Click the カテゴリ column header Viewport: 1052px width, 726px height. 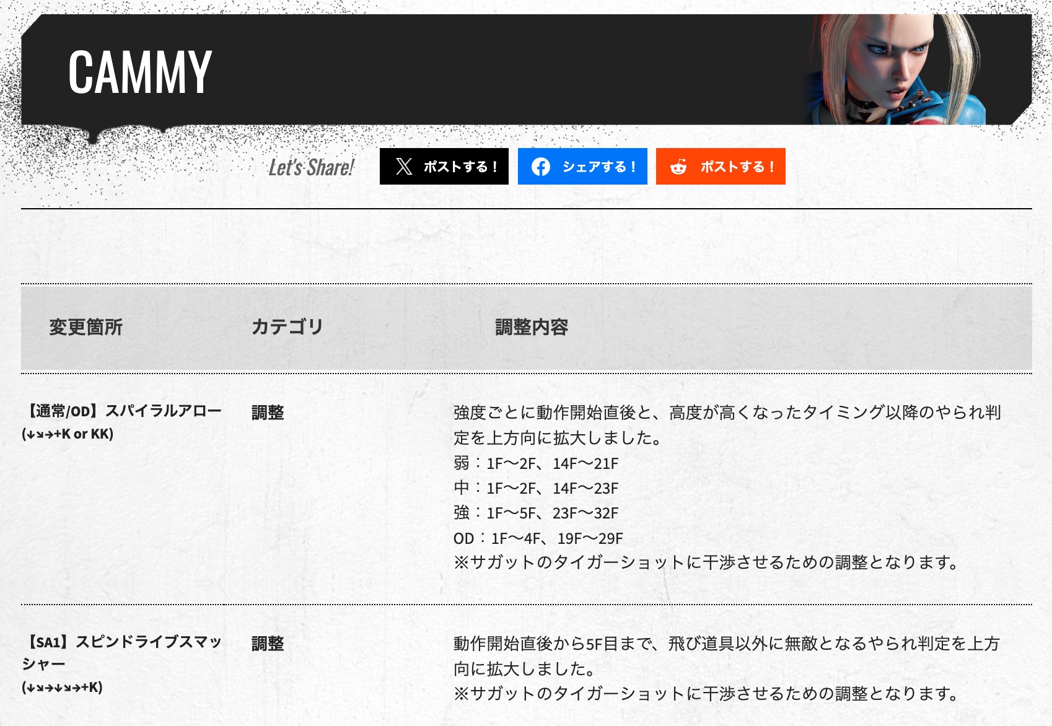point(287,326)
